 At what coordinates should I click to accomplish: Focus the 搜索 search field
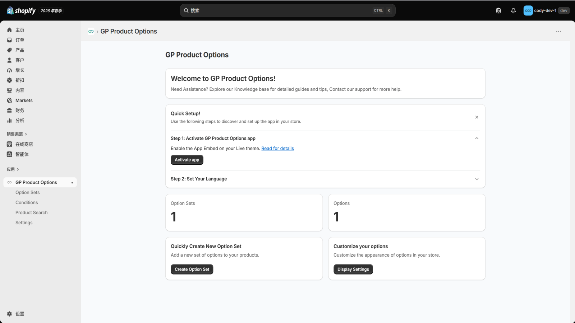point(287,11)
